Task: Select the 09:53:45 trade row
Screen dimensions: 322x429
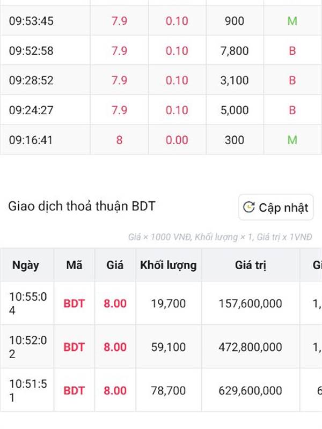Action: click(x=161, y=21)
